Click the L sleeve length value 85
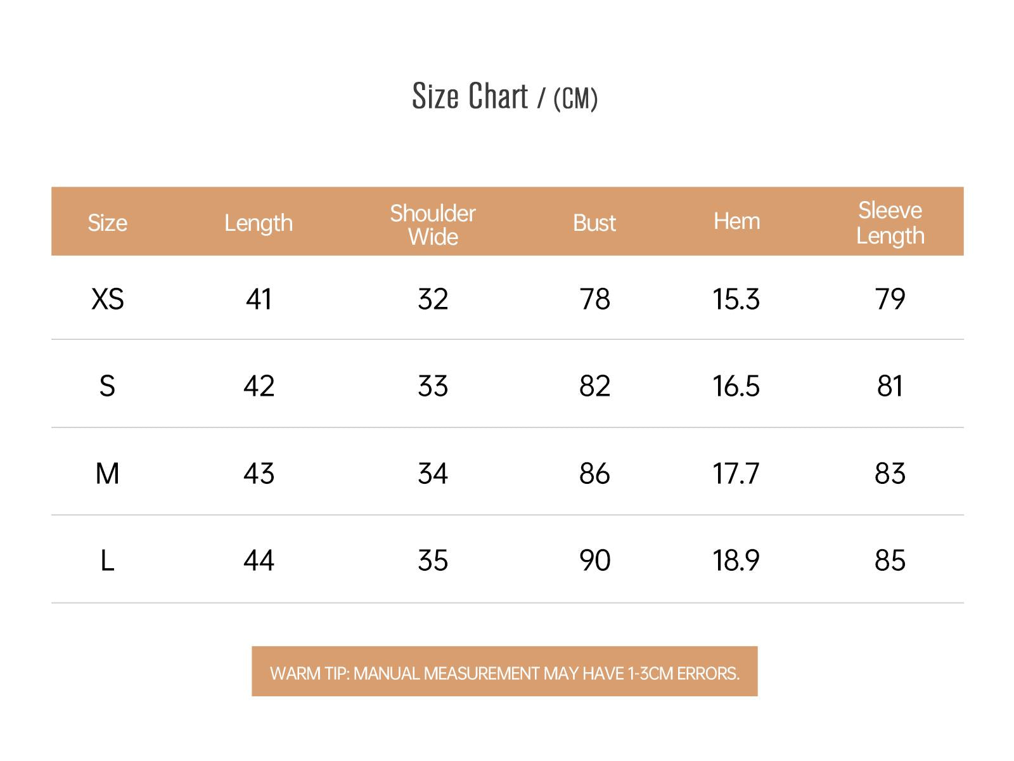This screenshot has width=1014, height=761. click(x=890, y=561)
